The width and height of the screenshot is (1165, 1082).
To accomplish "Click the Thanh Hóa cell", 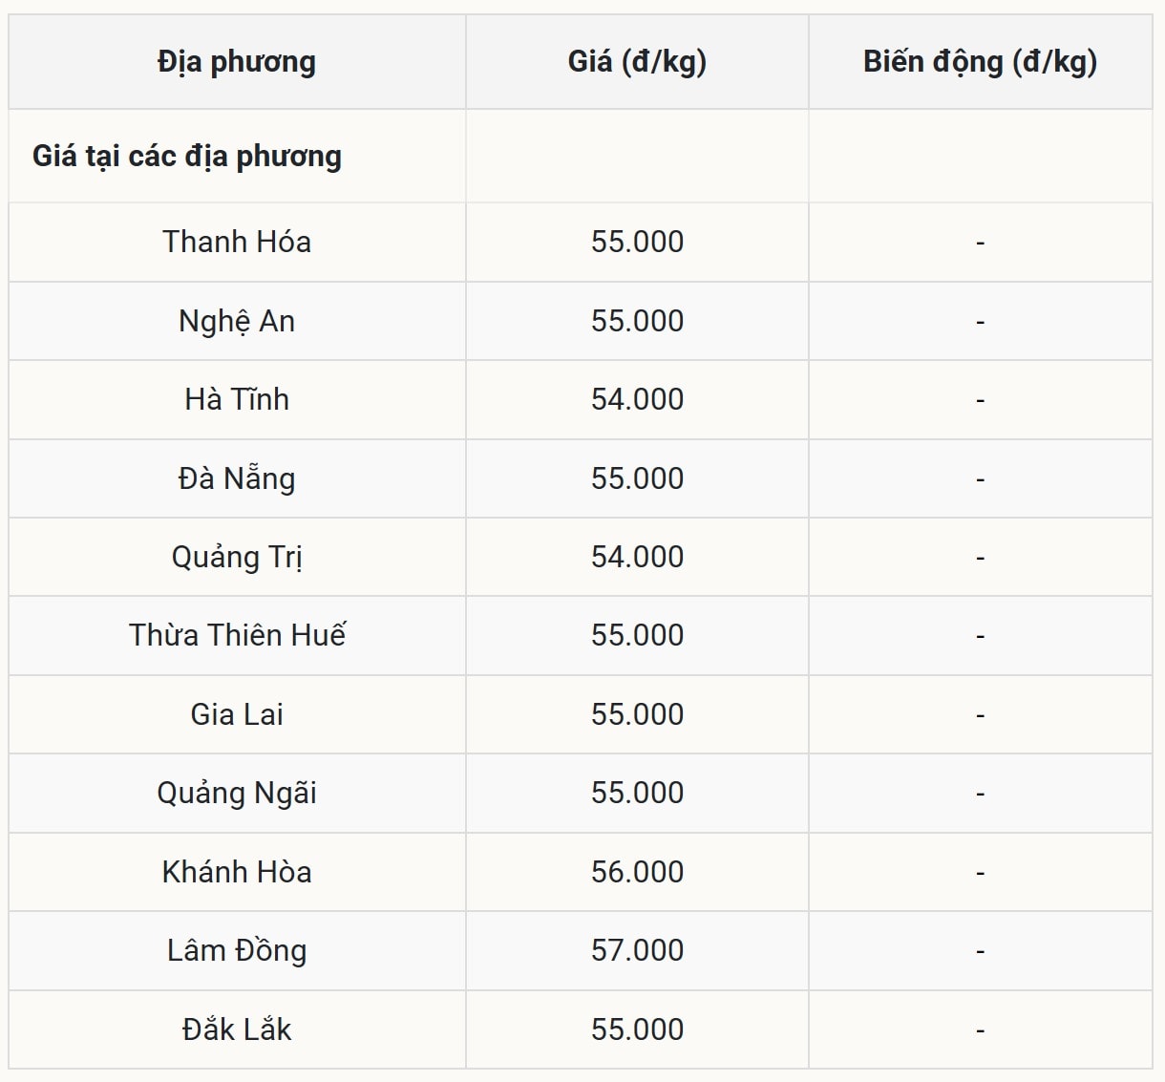I will (237, 242).
